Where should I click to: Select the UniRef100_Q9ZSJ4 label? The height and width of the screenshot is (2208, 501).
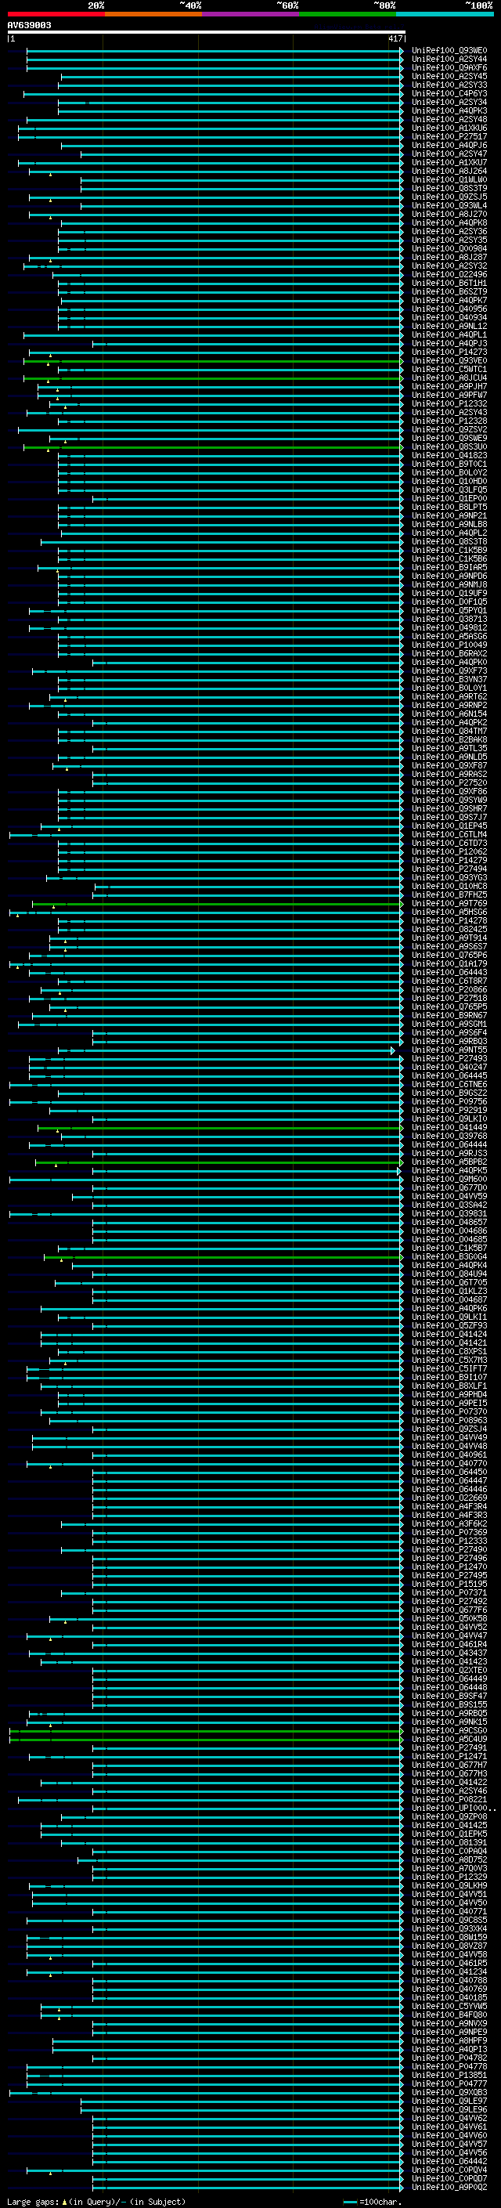(x=449, y=1429)
